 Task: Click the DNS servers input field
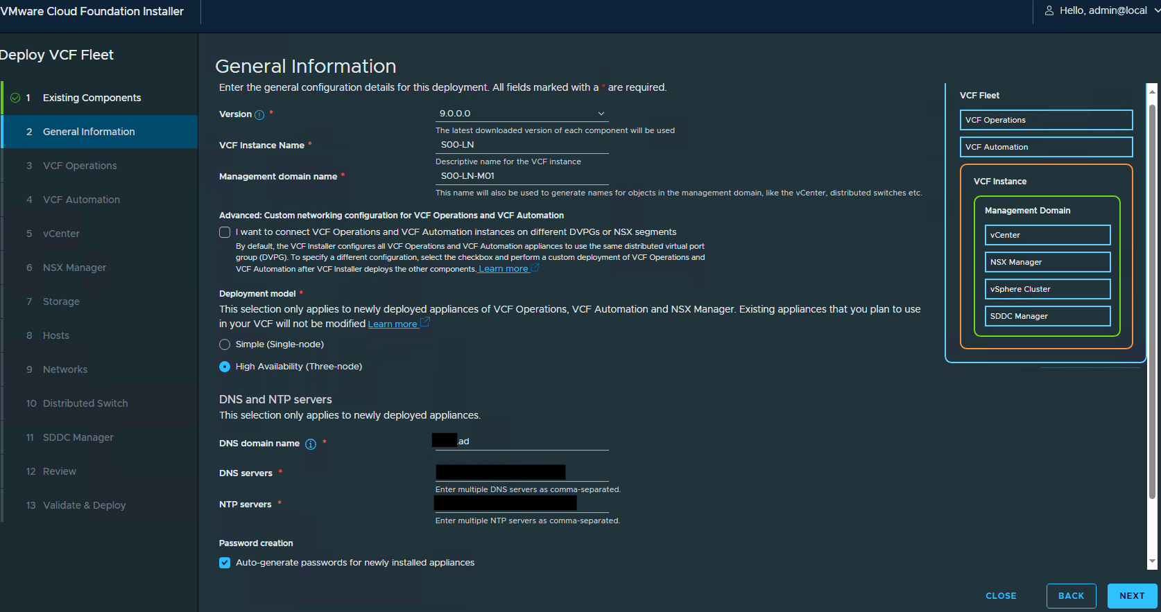tap(522, 473)
